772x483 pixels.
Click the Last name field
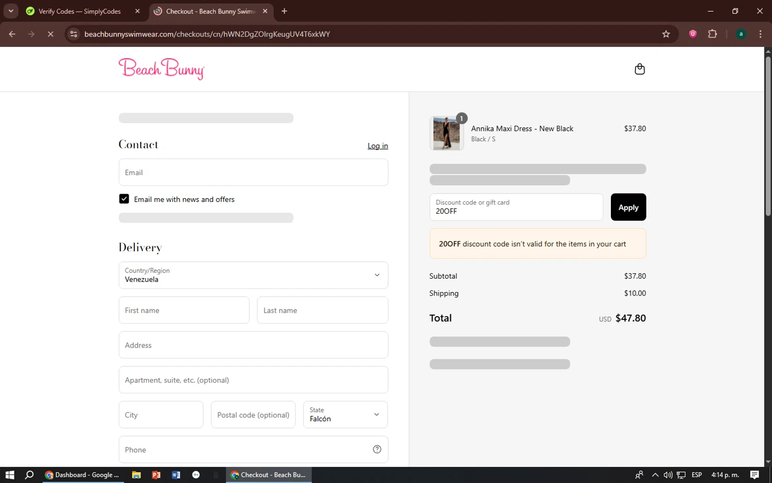[323, 310]
